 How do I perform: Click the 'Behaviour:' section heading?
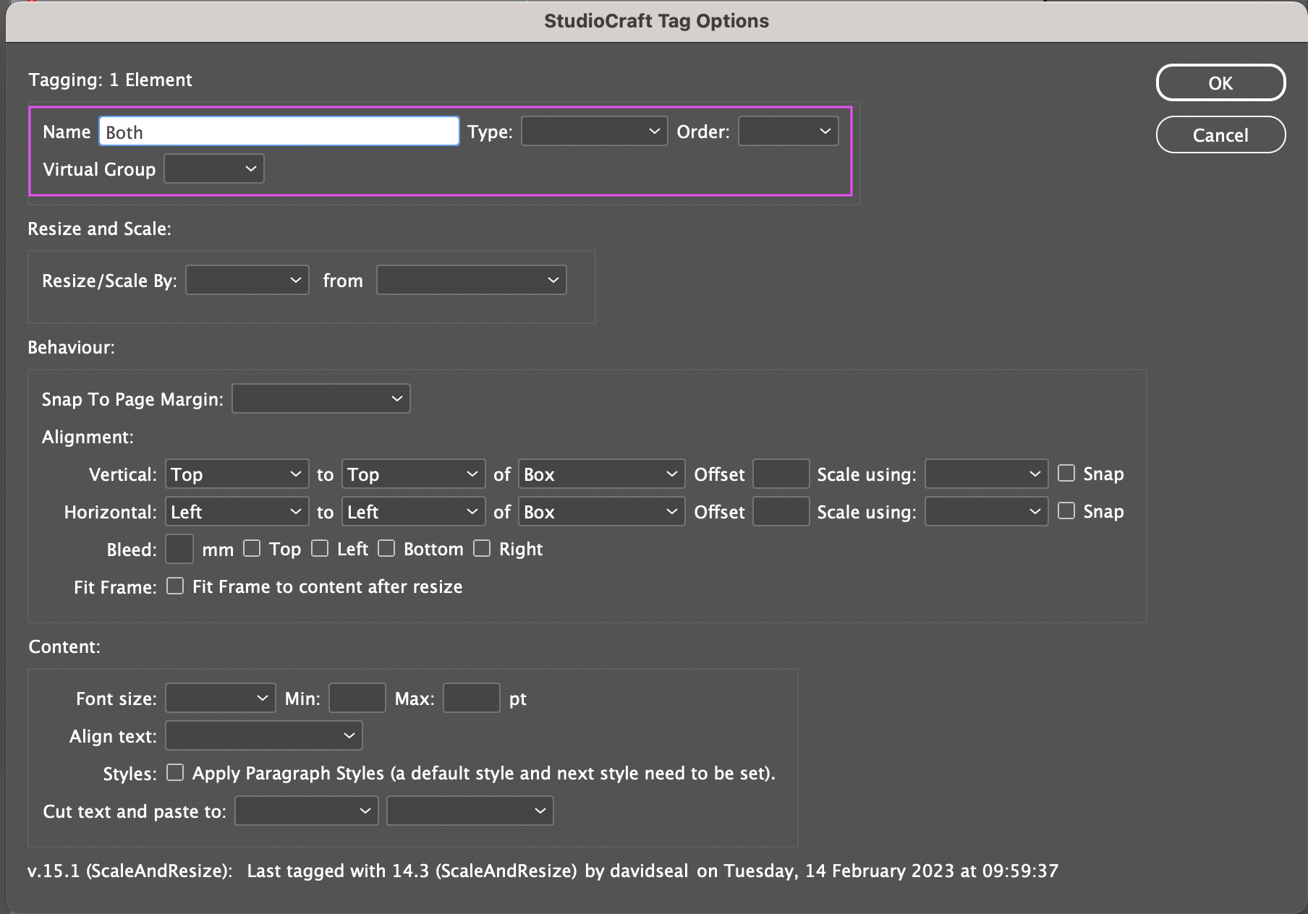72,347
